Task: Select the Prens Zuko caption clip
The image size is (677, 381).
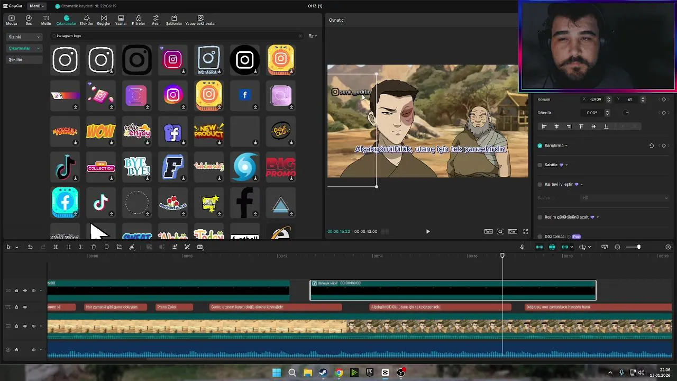Action: point(175,307)
